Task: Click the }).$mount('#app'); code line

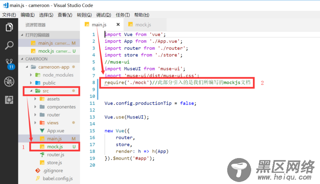Action: coord(130,158)
